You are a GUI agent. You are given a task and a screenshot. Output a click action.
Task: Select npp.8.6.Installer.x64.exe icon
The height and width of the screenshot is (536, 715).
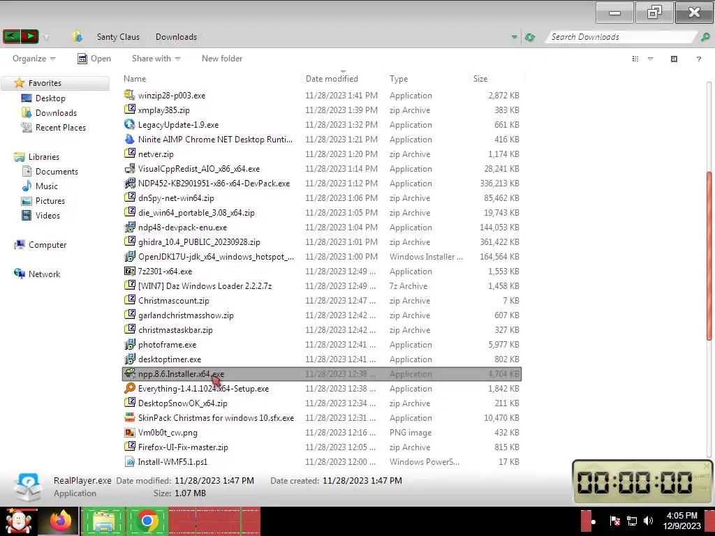point(129,373)
